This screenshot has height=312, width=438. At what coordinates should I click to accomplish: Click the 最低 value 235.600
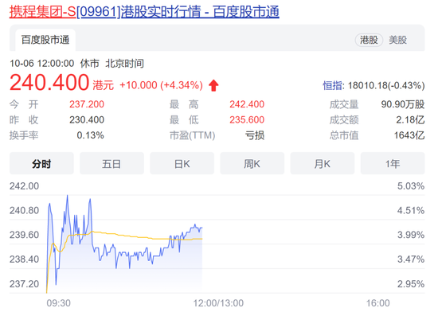247,120
